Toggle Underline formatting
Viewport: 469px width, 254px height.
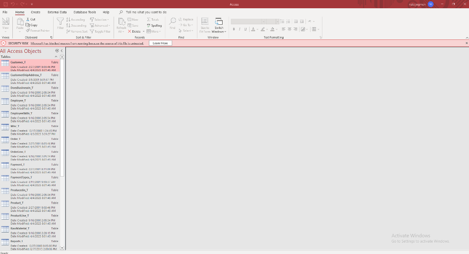tap(245, 29)
